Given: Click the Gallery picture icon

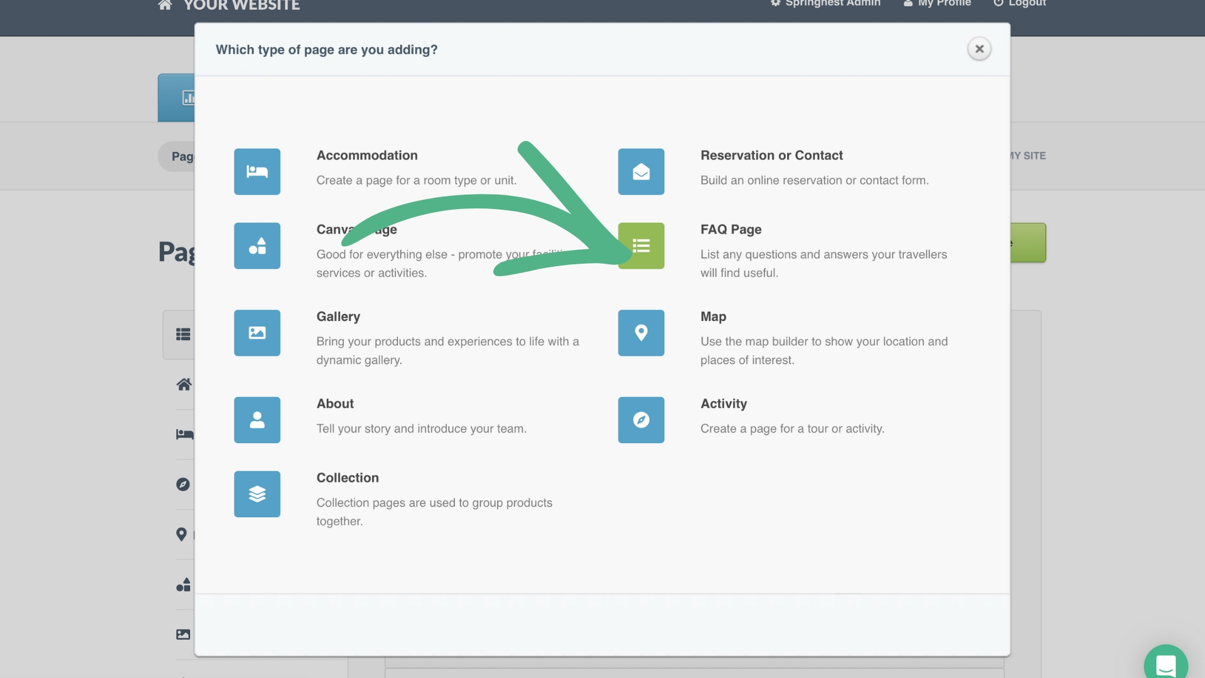Looking at the screenshot, I should (257, 333).
